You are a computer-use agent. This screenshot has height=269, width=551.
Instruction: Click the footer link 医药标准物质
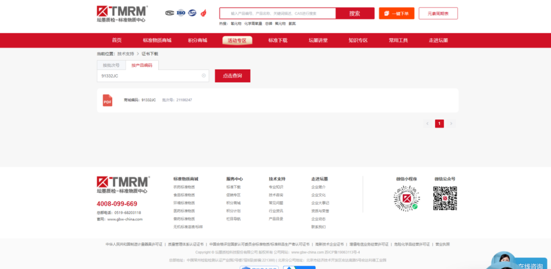tap(184, 211)
